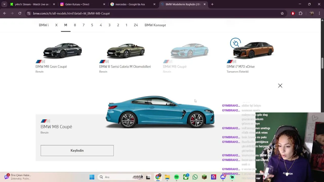Select the Z4 model category
The image size is (324, 182).
pos(136,25)
